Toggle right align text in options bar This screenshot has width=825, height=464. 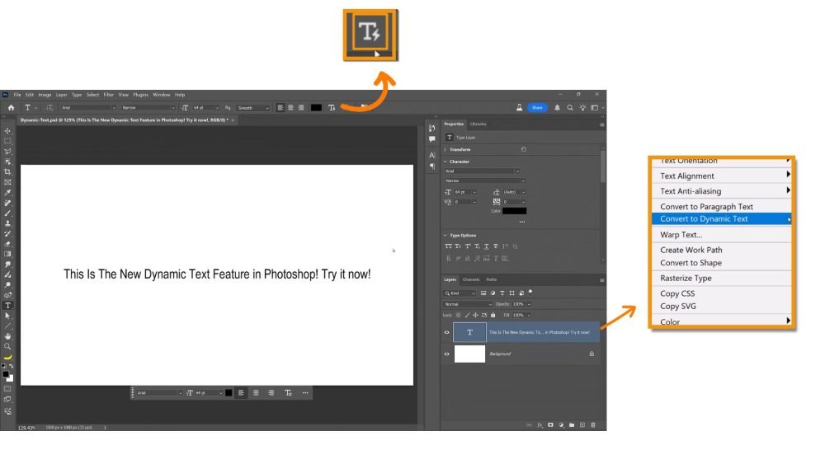pyautogui.click(x=301, y=108)
